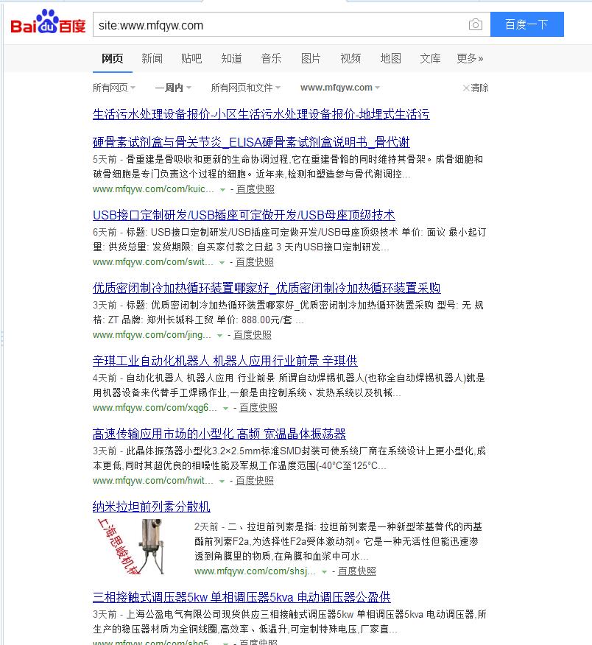Go to the 知道 tab
Image resolution: width=592 pixels, height=645 pixels.
coord(232,58)
